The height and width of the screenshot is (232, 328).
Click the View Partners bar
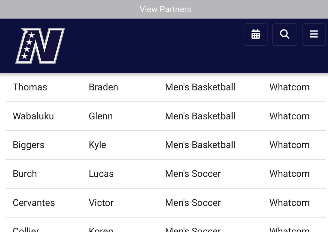[164, 9]
